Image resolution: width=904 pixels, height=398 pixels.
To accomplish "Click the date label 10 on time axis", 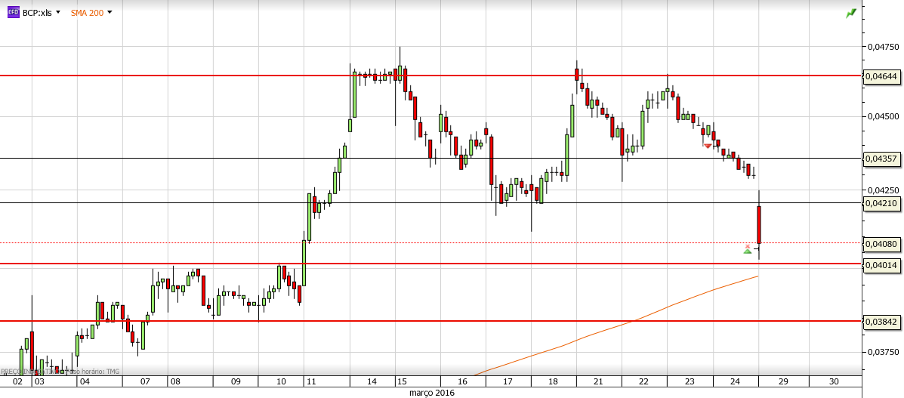I will pos(282,381).
